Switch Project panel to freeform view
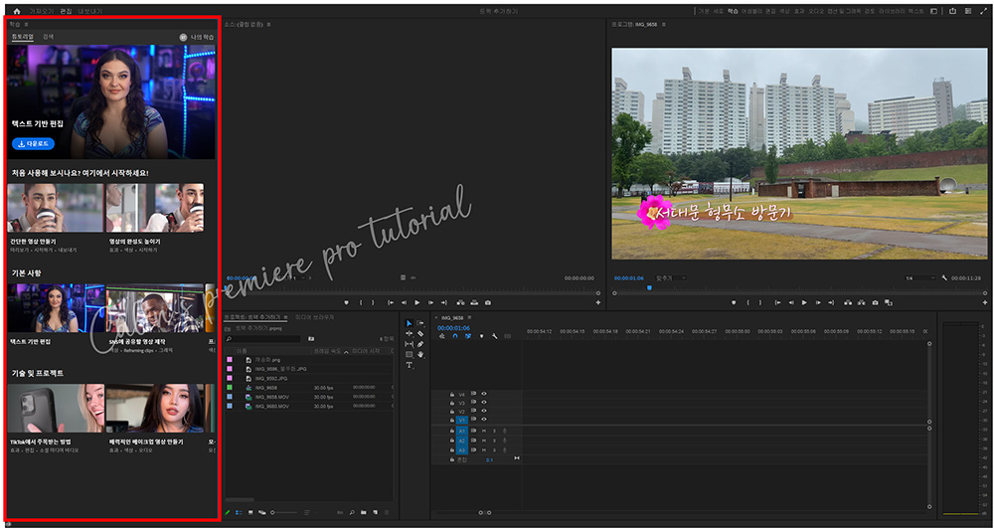Viewport: 994px width, 530px height. [261, 512]
